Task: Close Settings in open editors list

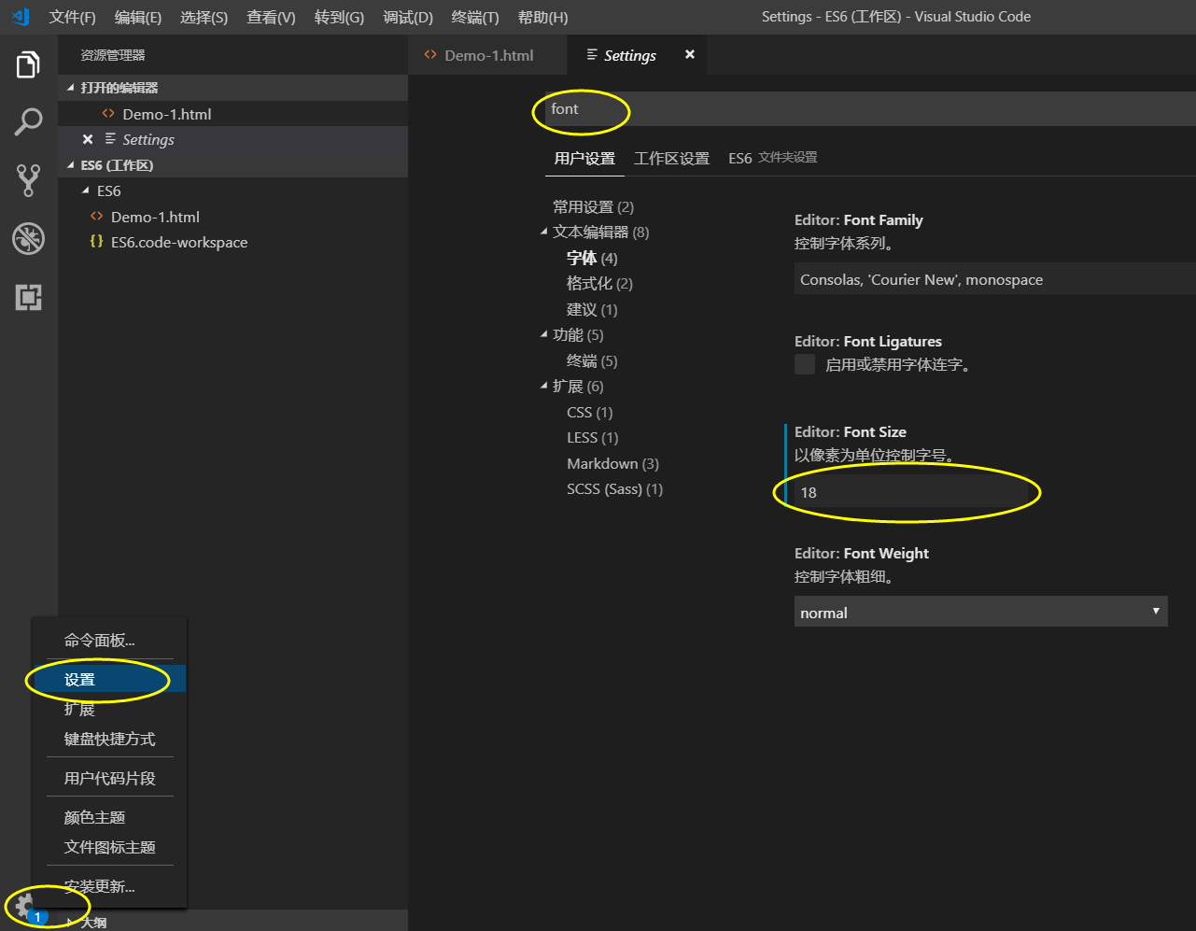Action: 88,139
